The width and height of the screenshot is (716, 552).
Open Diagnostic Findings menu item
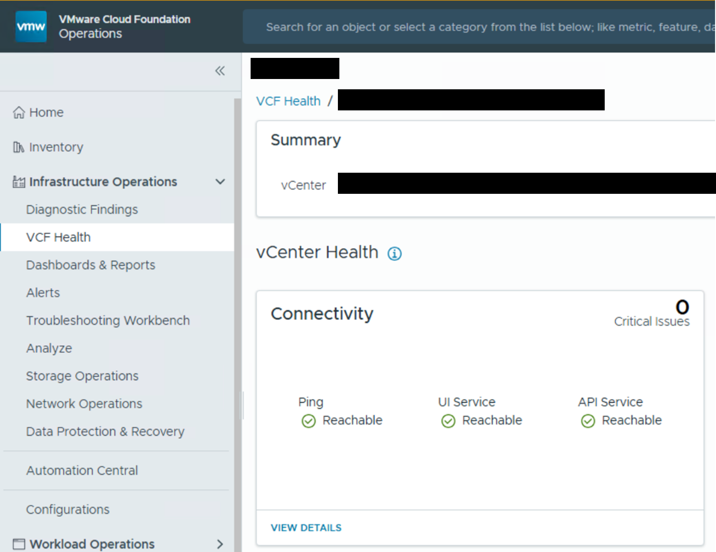point(82,210)
